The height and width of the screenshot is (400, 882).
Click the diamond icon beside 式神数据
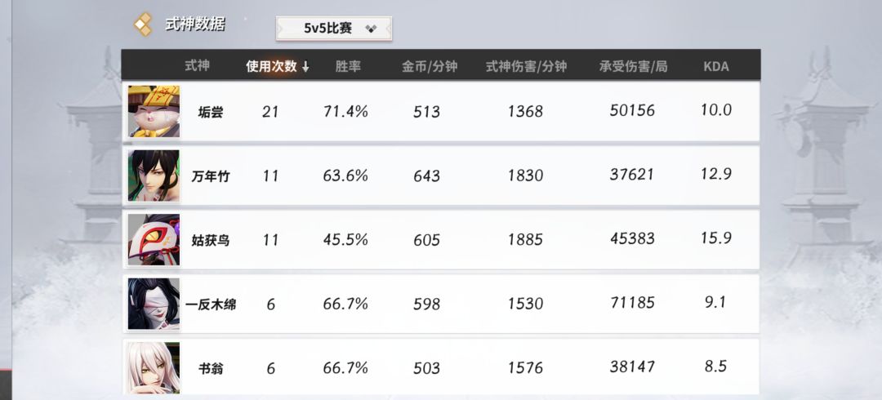point(144,24)
